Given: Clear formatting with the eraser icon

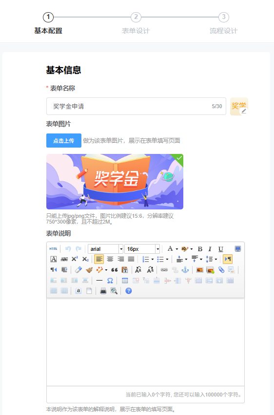Looking at the screenshot, I should 78,270.
